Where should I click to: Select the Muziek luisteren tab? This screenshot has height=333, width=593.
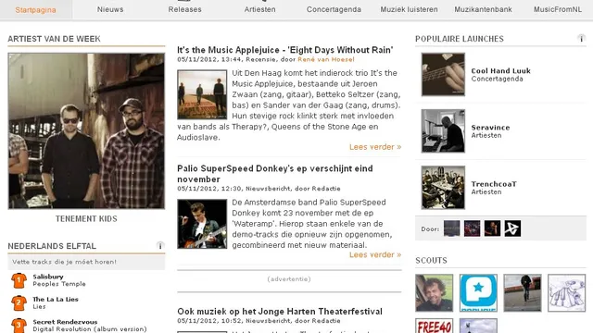point(409,9)
